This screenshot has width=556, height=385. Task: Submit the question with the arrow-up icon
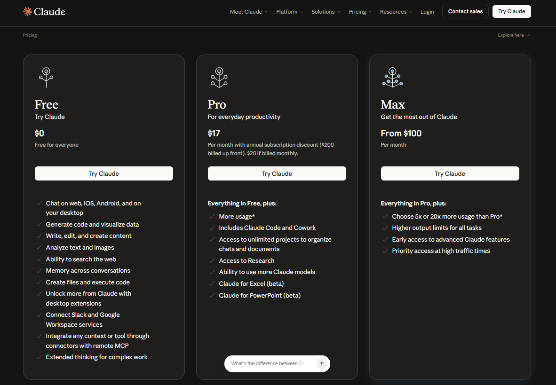point(322,364)
